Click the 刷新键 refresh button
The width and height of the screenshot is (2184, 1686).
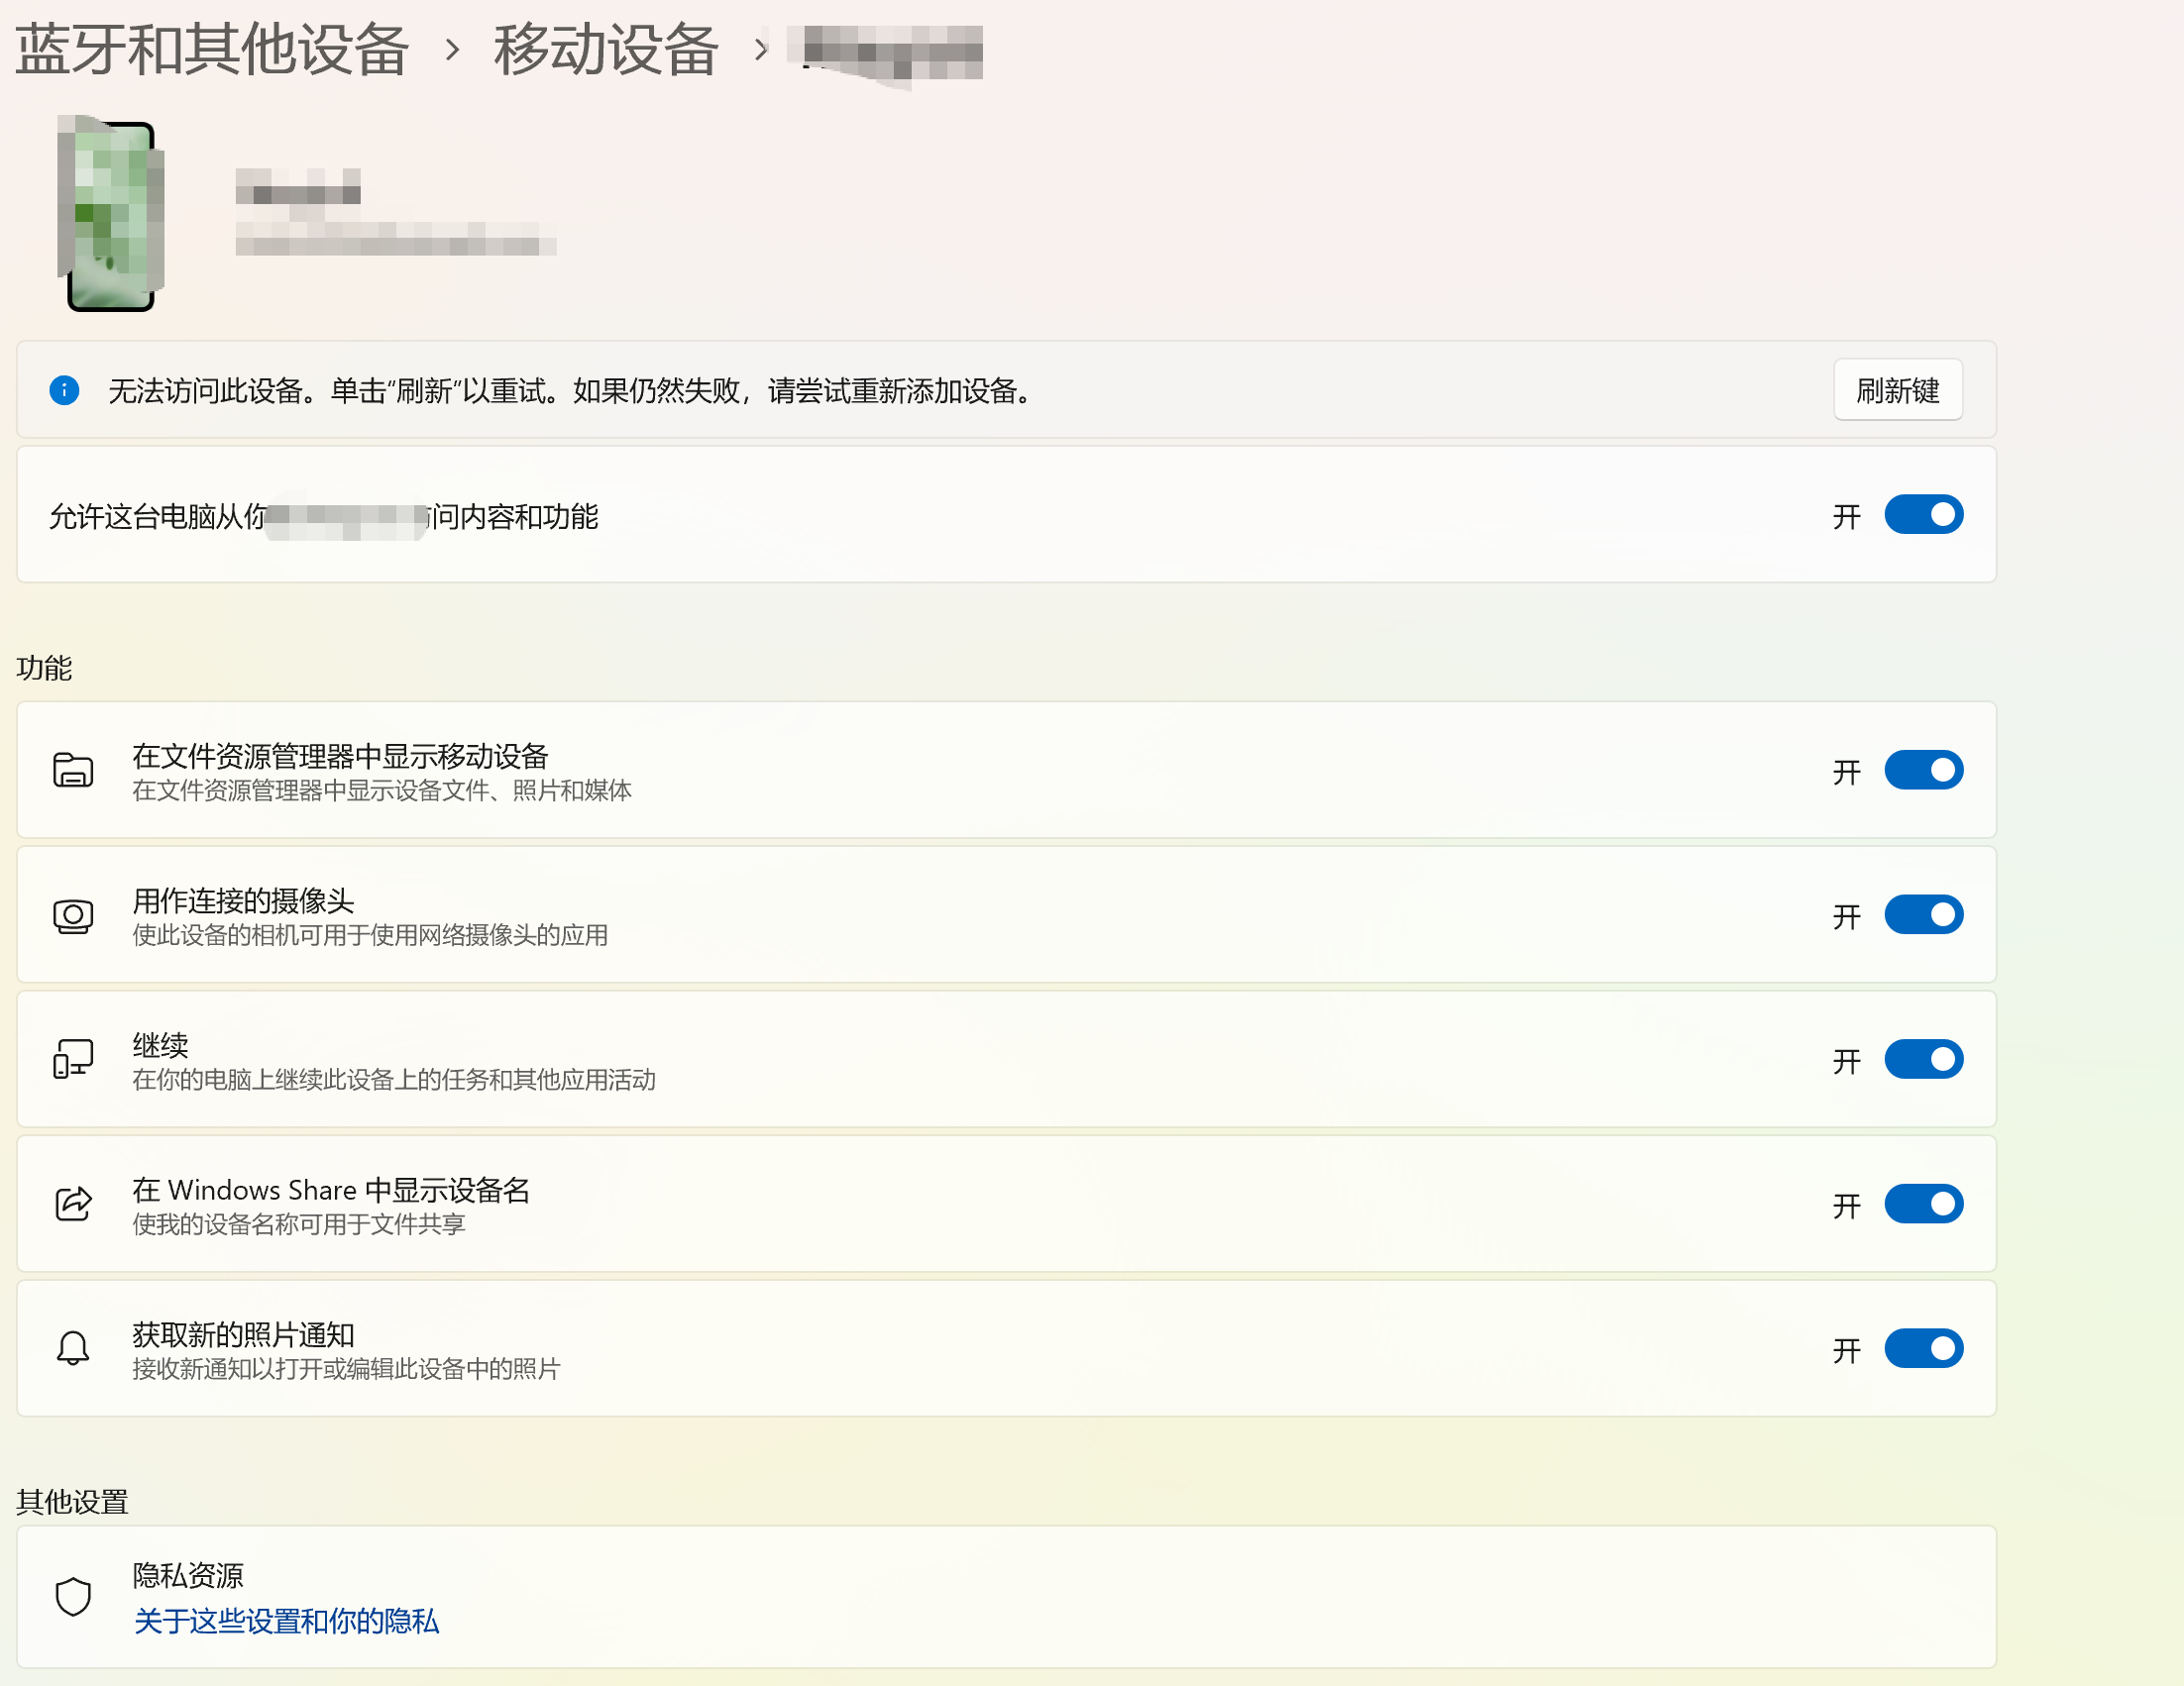coord(1897,389)
